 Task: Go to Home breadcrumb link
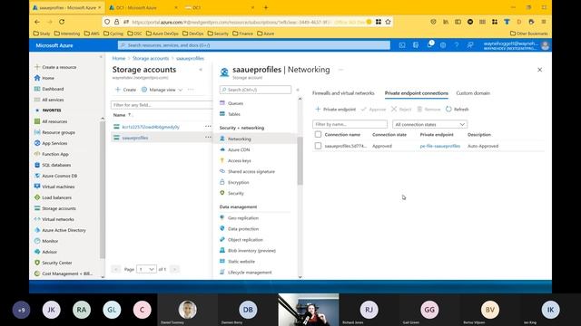point(119,58)
